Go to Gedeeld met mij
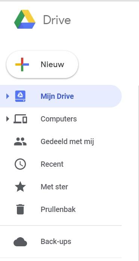139x261 pixels. pyautogui.click(x=67, y=142)
